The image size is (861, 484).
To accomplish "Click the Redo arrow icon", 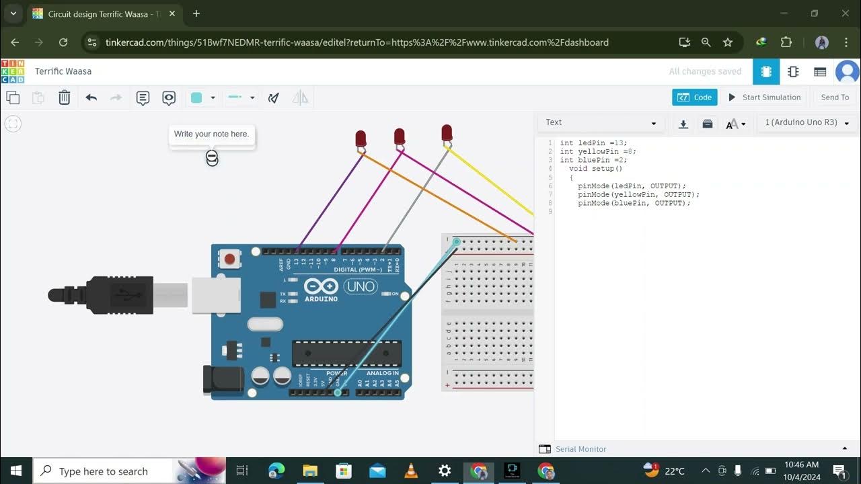I will point(116,97).
